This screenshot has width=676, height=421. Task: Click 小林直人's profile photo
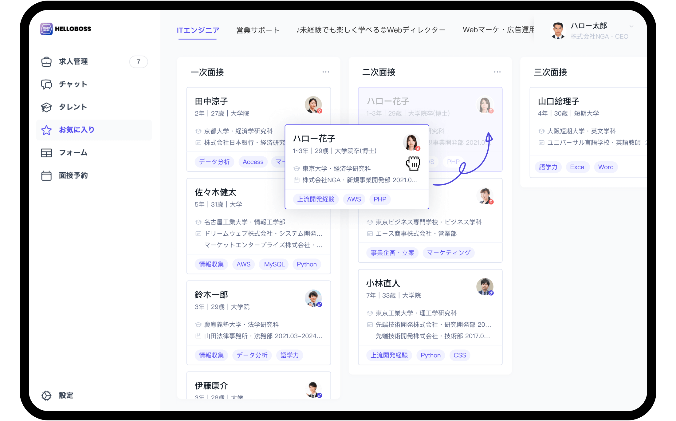coord(485,287)
